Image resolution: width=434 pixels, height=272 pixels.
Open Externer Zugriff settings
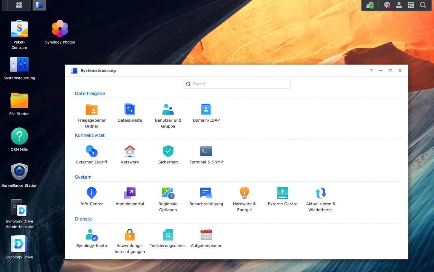point(92,155)
